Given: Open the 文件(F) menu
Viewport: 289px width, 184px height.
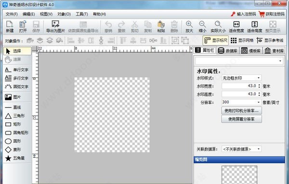Looking at the screenshot, I should click(x=12, y=14).
